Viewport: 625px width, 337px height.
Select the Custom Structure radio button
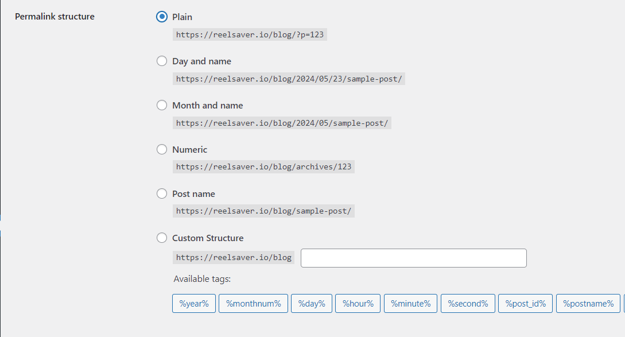[x=162, y=238]
